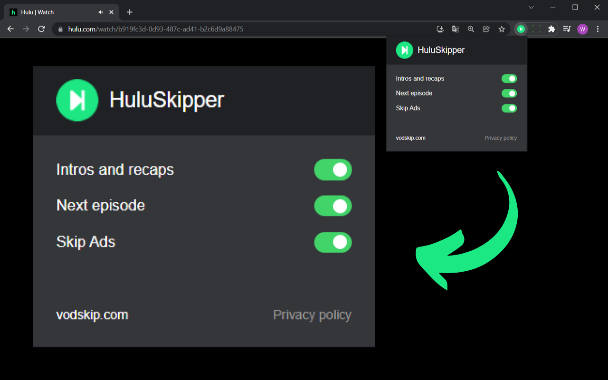Click the Skip Ads label in popup
The image size is (608, 380).
(x=408, y=108)
